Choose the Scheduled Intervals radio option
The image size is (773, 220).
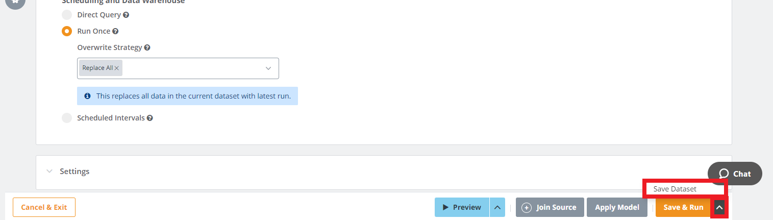point(67,118)
